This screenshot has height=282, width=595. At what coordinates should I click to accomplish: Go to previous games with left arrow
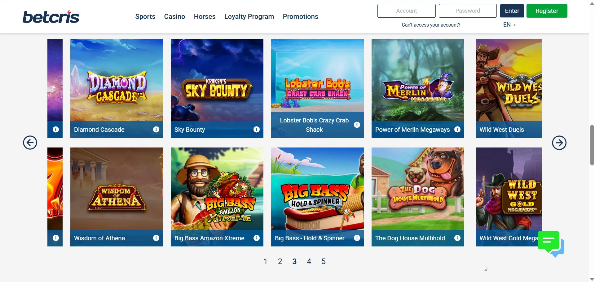tap(30, 143)
